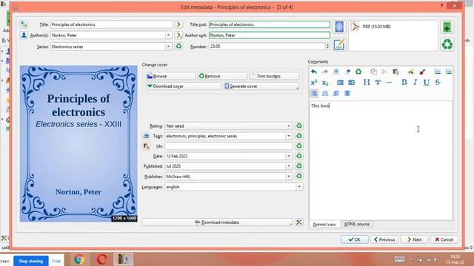
Task: Click the background highlight color icon
Action: click(x=410, y=72)
